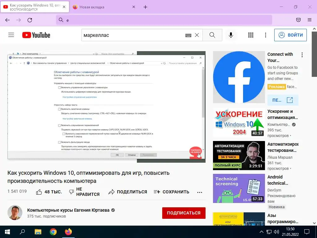Open Windows Start menu
317x238 pixels.
[x=7, y=232]
